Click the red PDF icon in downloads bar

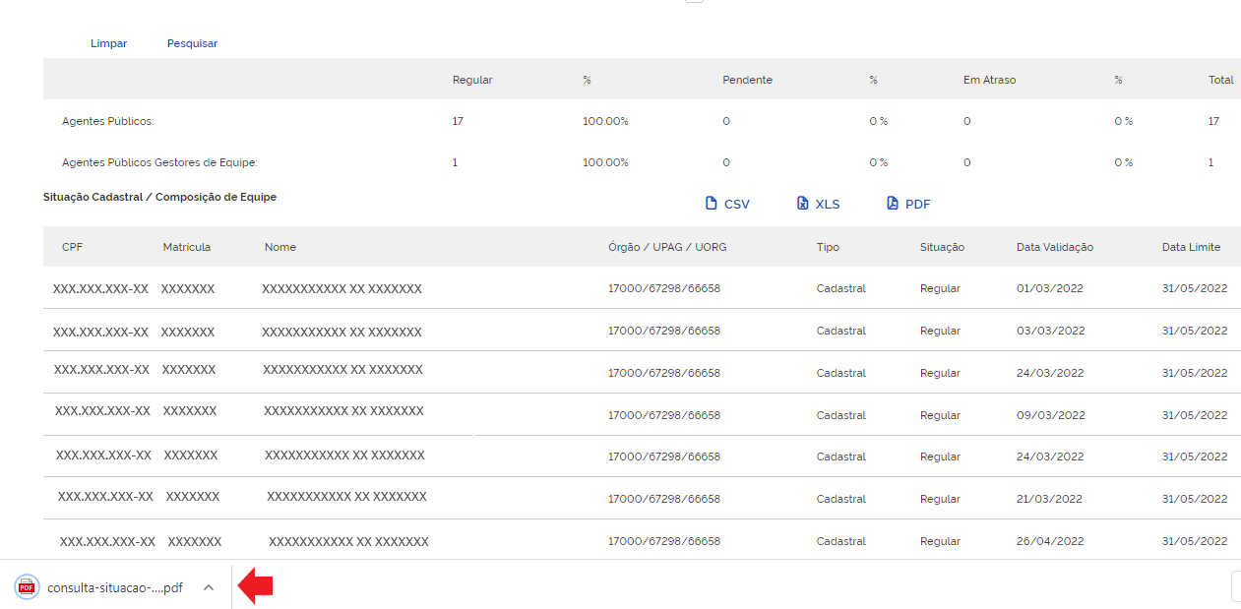(27, 587)
